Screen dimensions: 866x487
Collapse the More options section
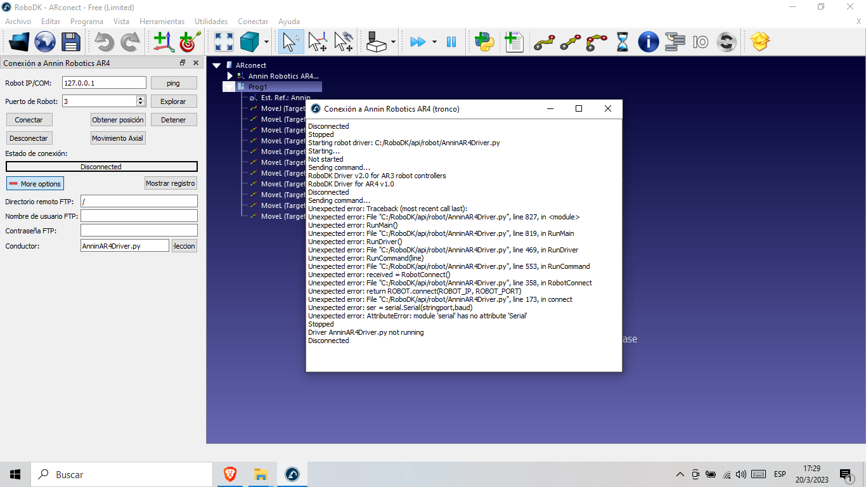pos(36,184)
